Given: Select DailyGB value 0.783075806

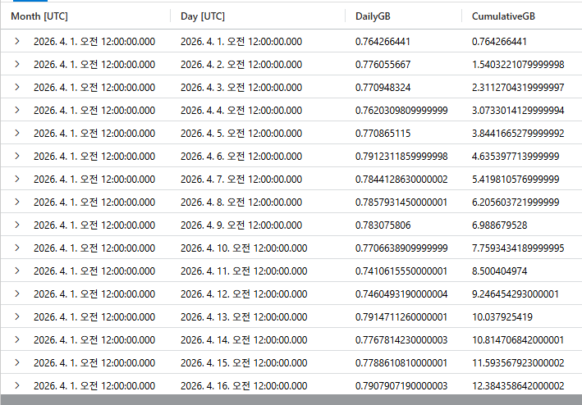Looking at the screenshot, I should [383, 225].
